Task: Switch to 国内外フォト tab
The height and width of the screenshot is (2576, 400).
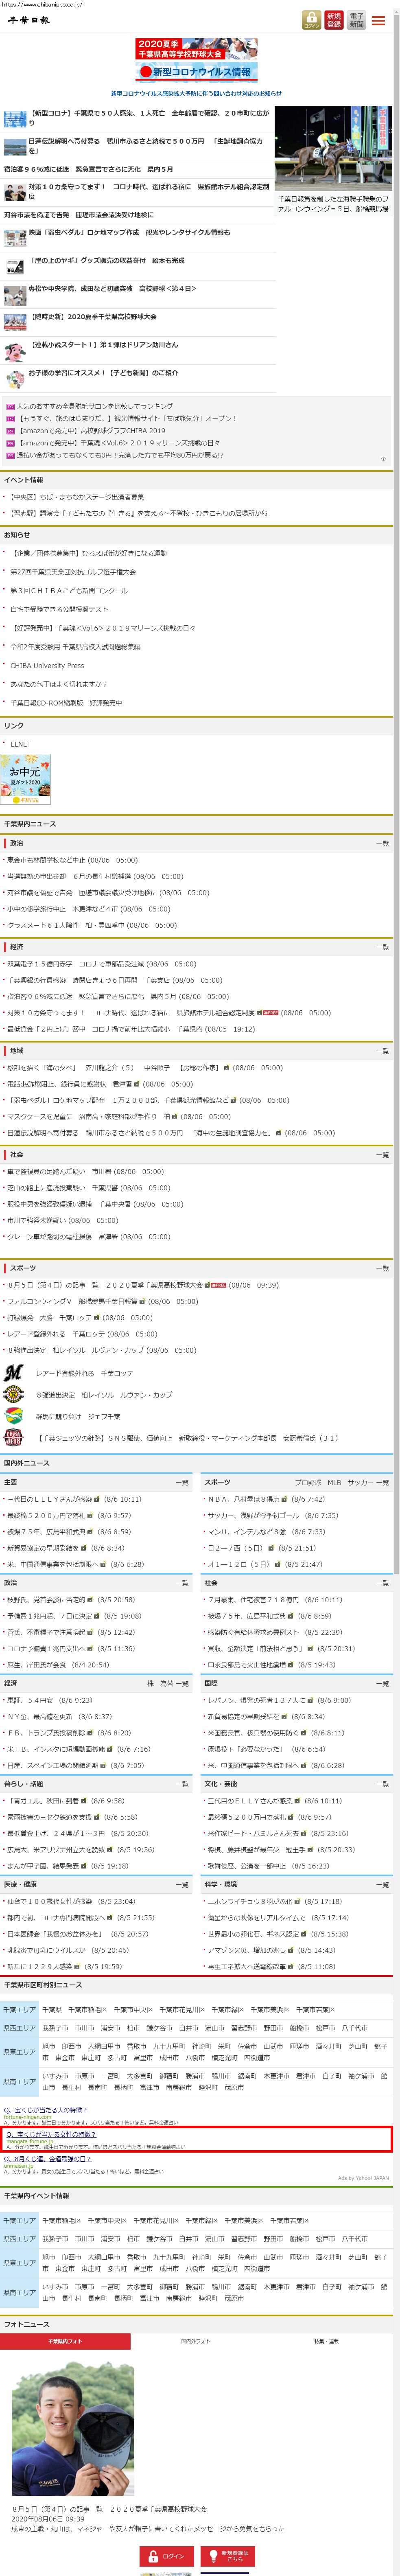Action: click(196, 2341)
